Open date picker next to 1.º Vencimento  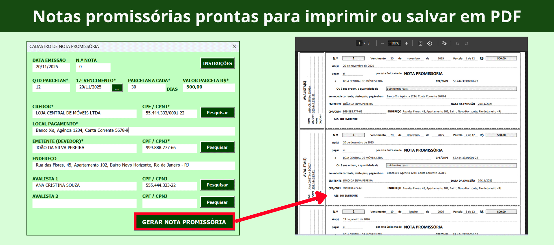(x=117, y=88)
